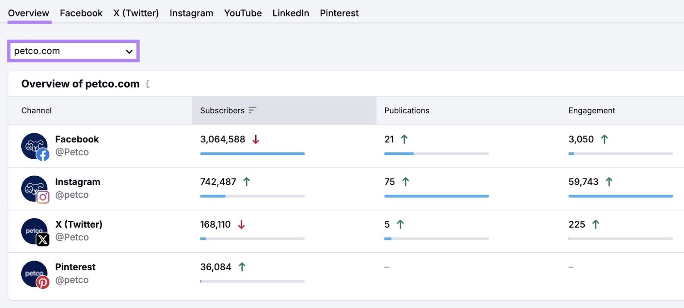Click the Petco Facebook profile avatar
The width and height of the screenshot is (684, 308).
point(35,146)
